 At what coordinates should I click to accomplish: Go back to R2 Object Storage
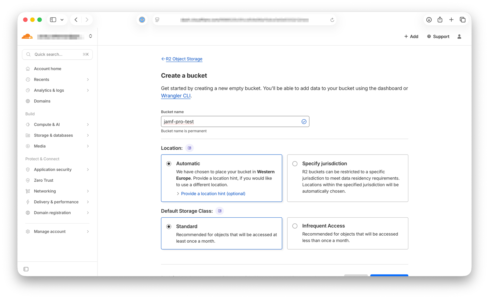click(184, 59)
